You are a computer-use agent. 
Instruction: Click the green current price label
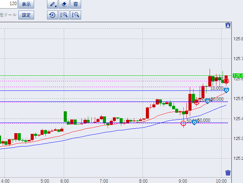(238, 75)
